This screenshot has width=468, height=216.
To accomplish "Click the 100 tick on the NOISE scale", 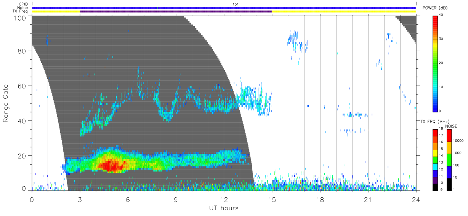I will (x=456, y=165).
